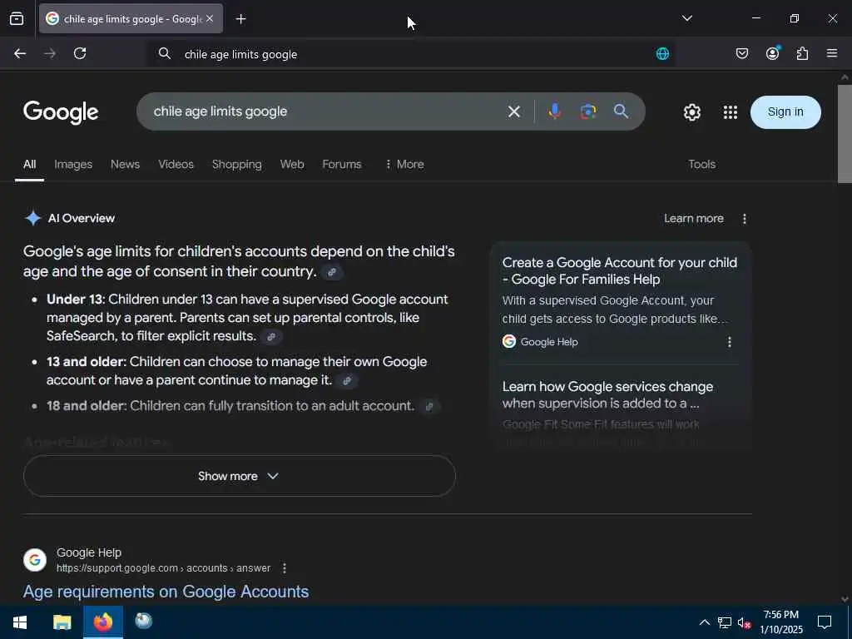
Task: Open the Pocket save icon
Action: 741,53
